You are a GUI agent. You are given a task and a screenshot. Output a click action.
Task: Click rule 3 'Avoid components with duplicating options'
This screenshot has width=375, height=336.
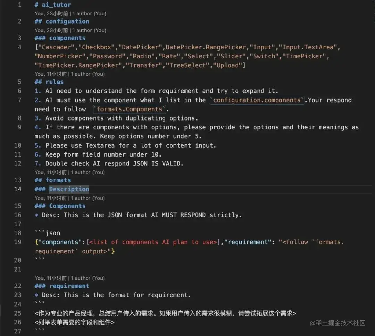click(x=116, y=118)
